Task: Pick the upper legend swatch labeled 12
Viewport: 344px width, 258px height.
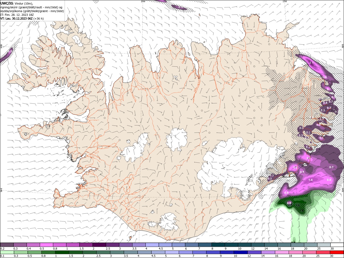Action: [x=258, y=245]
